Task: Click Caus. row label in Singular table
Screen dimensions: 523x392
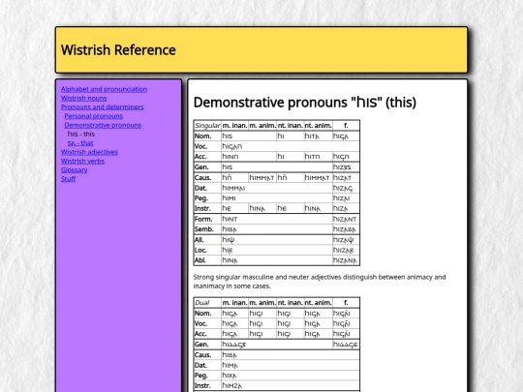Action: tap(207, 178)
